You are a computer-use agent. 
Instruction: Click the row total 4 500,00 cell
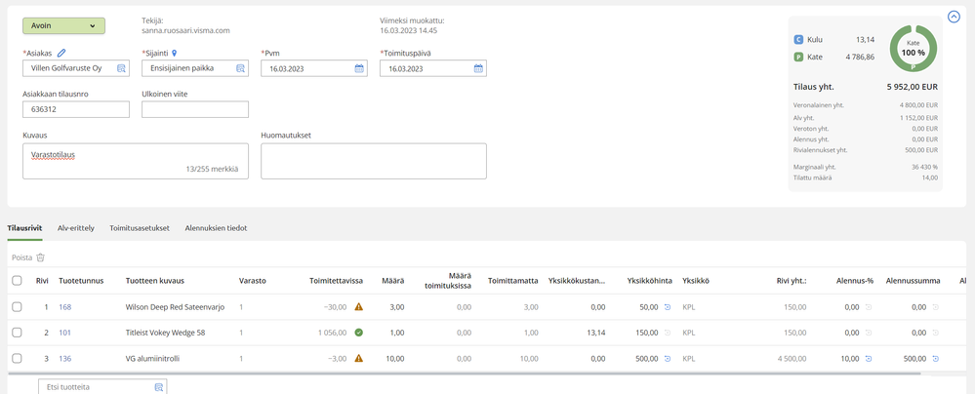[x=792, y=358]
